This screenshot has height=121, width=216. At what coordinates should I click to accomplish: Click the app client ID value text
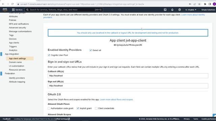[129, 45]
